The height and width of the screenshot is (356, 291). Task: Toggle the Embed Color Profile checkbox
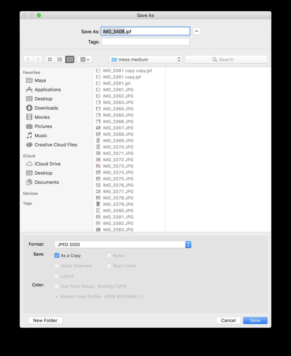click(x=57, y=297)
